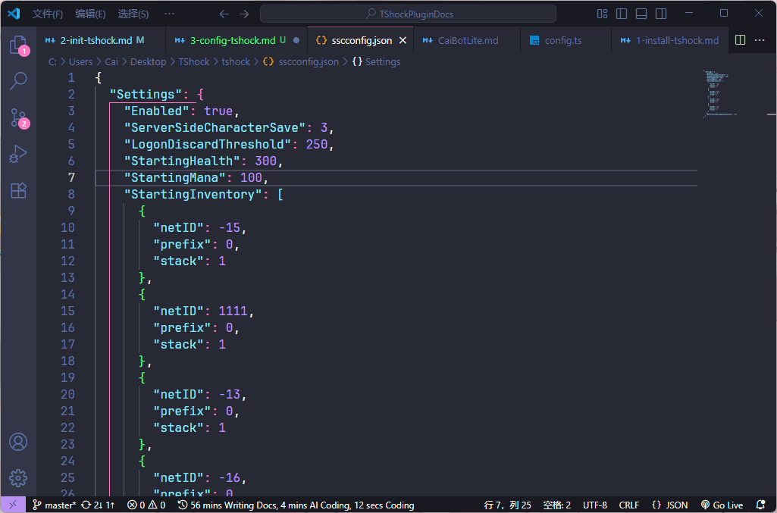Screen dimensions: 777x513
Task: Open the Search view in activity bar
Action: (18, 81)
